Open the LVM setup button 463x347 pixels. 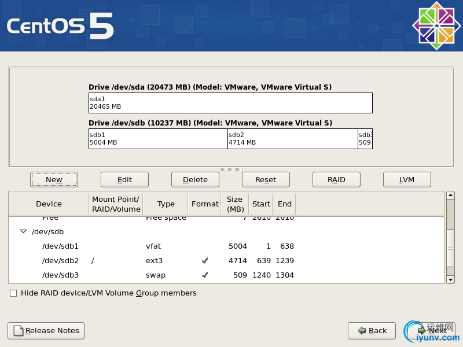(x=407, y=179)
